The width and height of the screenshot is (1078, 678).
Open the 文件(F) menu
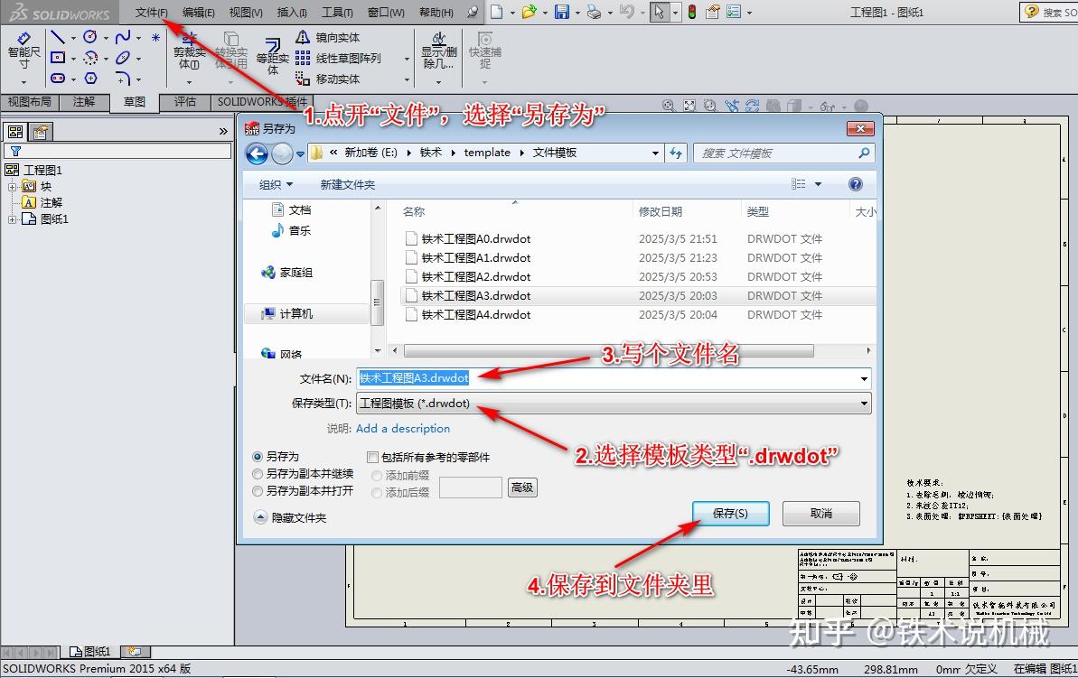[x=151, y=13]
